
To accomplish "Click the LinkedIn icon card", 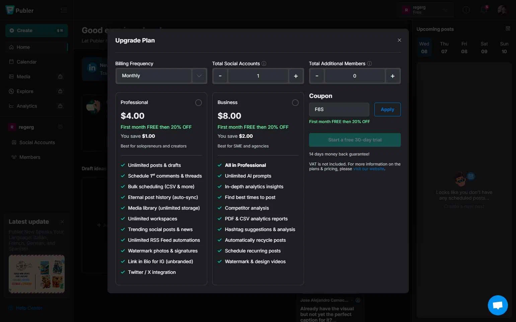I will [x=92, y=68].
